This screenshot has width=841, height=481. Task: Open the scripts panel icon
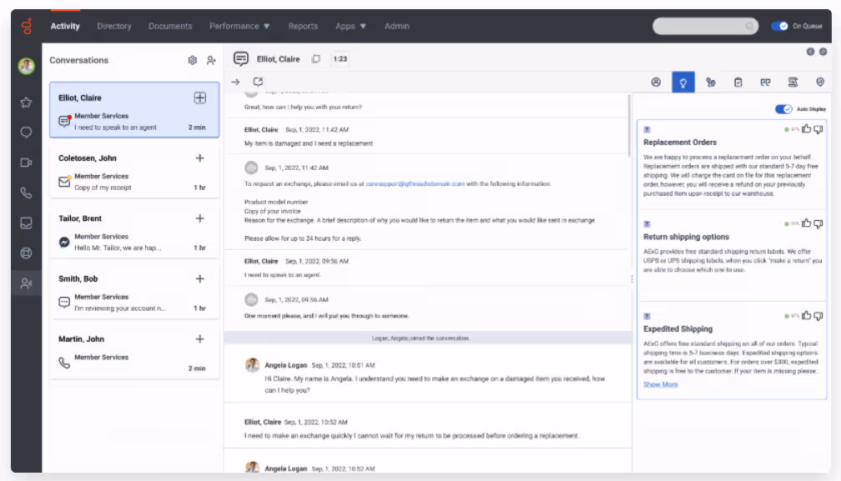(793, 82)
